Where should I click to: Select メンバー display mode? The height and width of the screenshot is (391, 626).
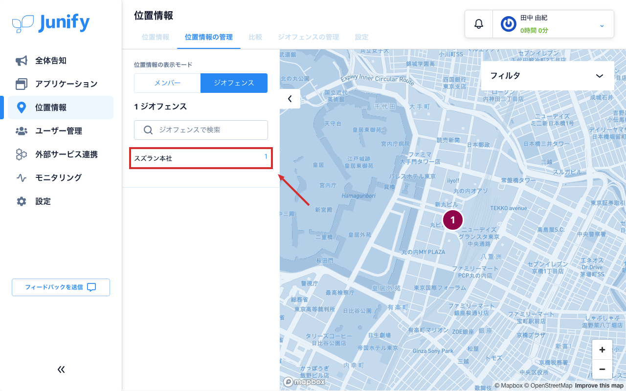pyautogui.click(x=167, y=83)
